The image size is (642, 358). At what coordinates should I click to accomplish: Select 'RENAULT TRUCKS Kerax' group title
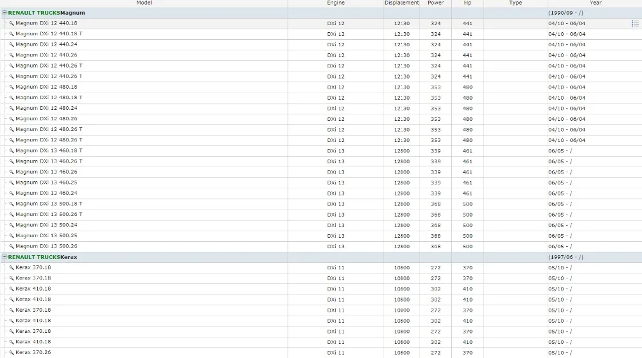pyautogui.click(x=42, y=257)
